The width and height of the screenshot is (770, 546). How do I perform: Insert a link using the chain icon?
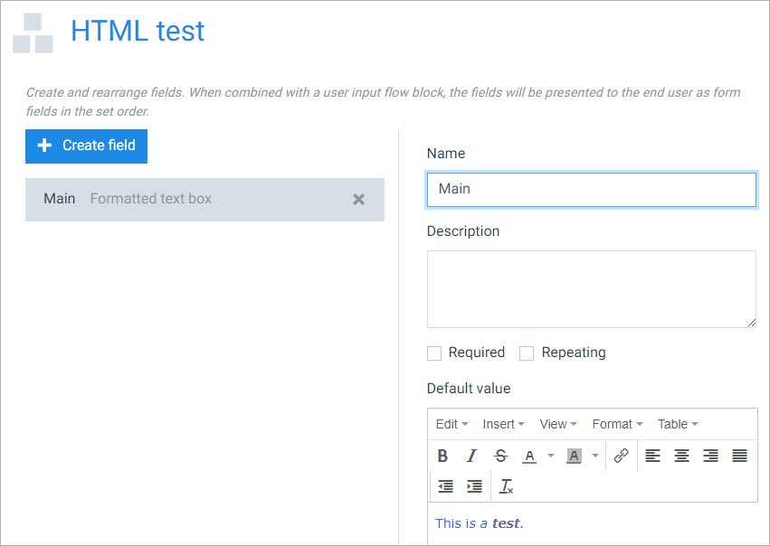click(x=622, y=456)
